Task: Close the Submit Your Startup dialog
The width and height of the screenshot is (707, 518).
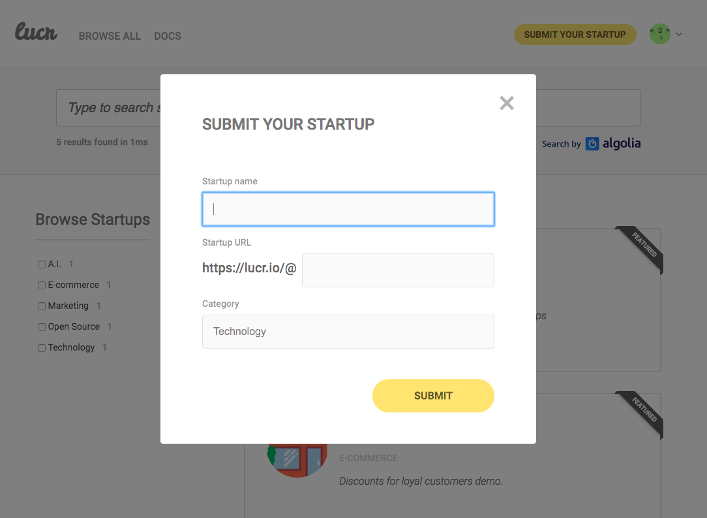Action: click(507, 103)
